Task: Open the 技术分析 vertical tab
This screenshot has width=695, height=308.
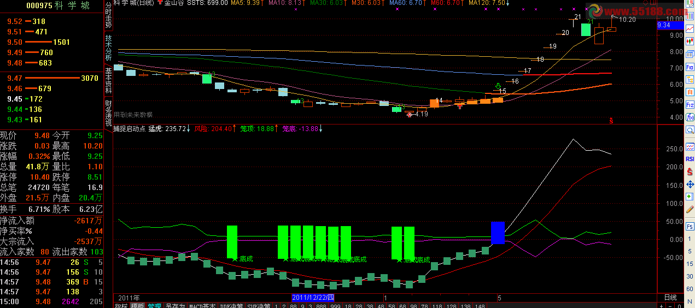Action: [x=109, y=49]
